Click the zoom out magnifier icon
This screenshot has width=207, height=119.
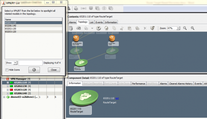[x=185, y=28]
